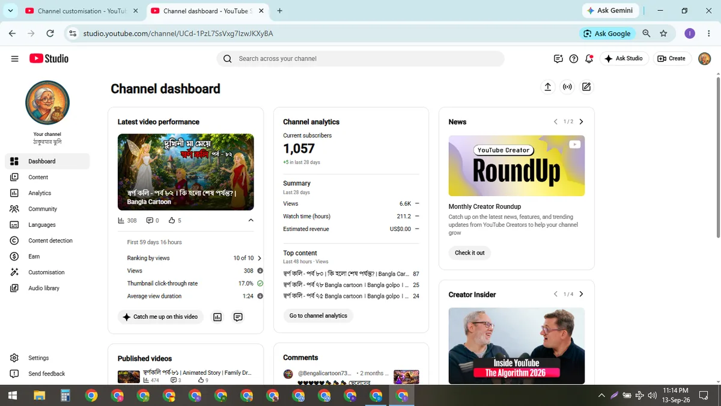The width and height of the screenshot is (721, 406).
Task: Open the account avatar menu
Action: [x=705, y=58]
